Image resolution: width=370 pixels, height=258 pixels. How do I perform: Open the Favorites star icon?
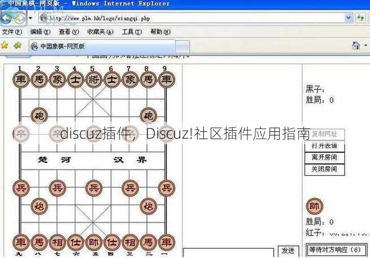click(x=5, y=45)
